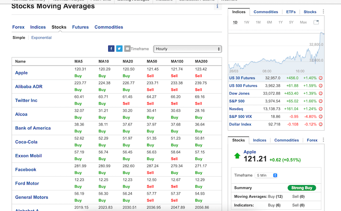The height and width of the screenshot is (211, 341).
Task: Share page via Facebook icon
Action: (x=111, y=49)
